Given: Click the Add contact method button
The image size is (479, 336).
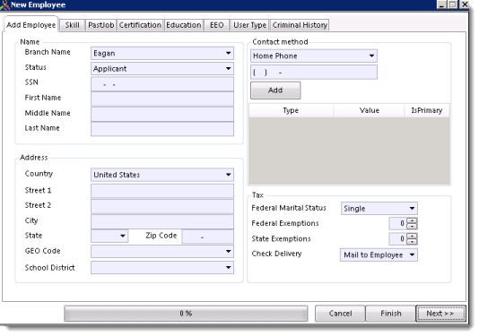Looking at the screenshot, I should pos(275,90).
